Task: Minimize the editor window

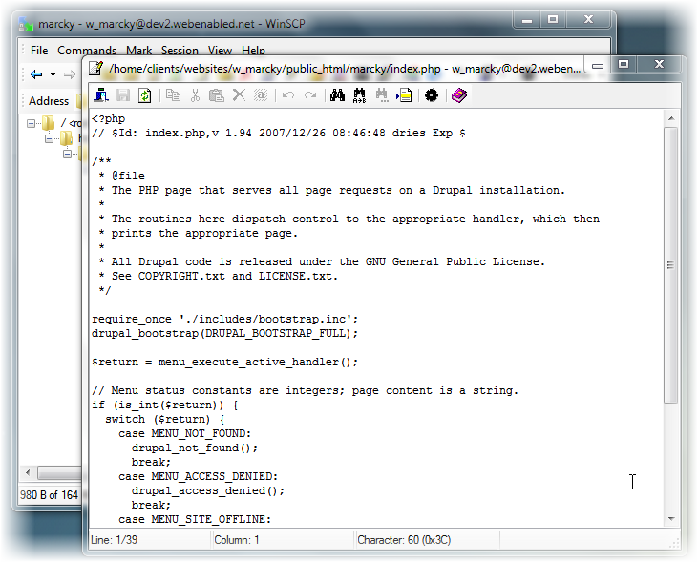Action: tap(598, 65)
